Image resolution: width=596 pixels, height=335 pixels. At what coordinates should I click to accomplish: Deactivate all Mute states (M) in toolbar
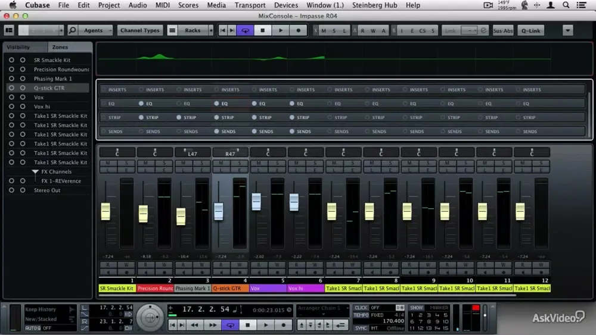click(x=324, y=31)
